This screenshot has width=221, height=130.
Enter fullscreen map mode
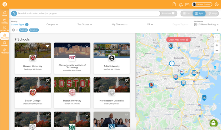(217, 37)
